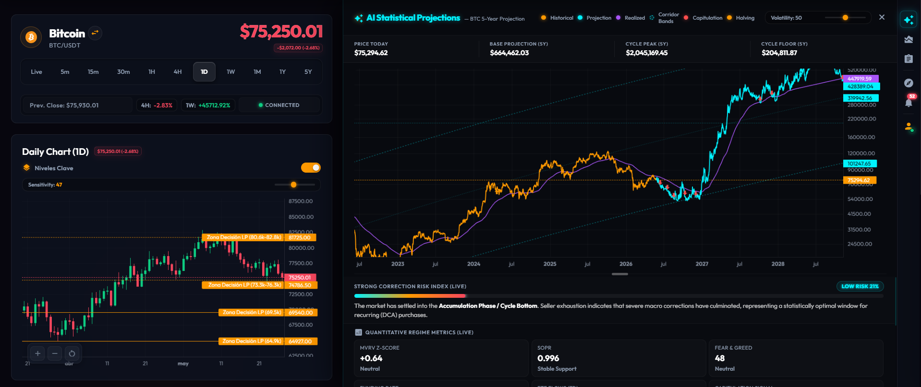Click the Zona Decisión LP (73.3k-76.3k) label
This screenshot has height=387, width=921.
(x=243, y=285)
